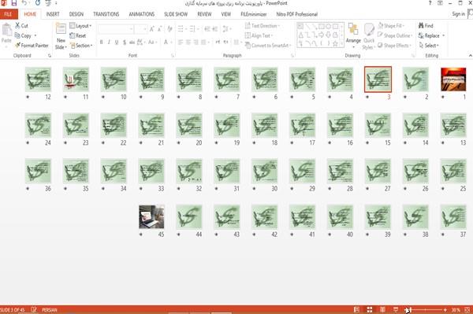Switch to Reading view in status bar
The width and height of the screenshot is (473, 314).
(x=382, y=309)
